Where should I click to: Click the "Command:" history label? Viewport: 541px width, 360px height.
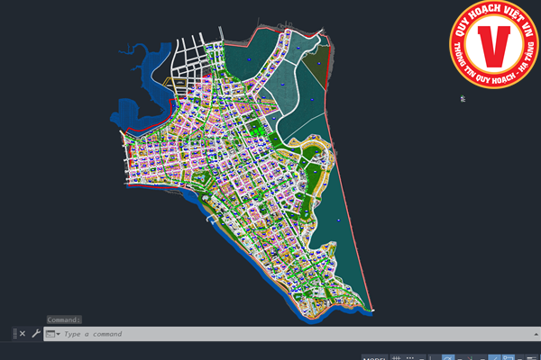click(x=64, y=319)
